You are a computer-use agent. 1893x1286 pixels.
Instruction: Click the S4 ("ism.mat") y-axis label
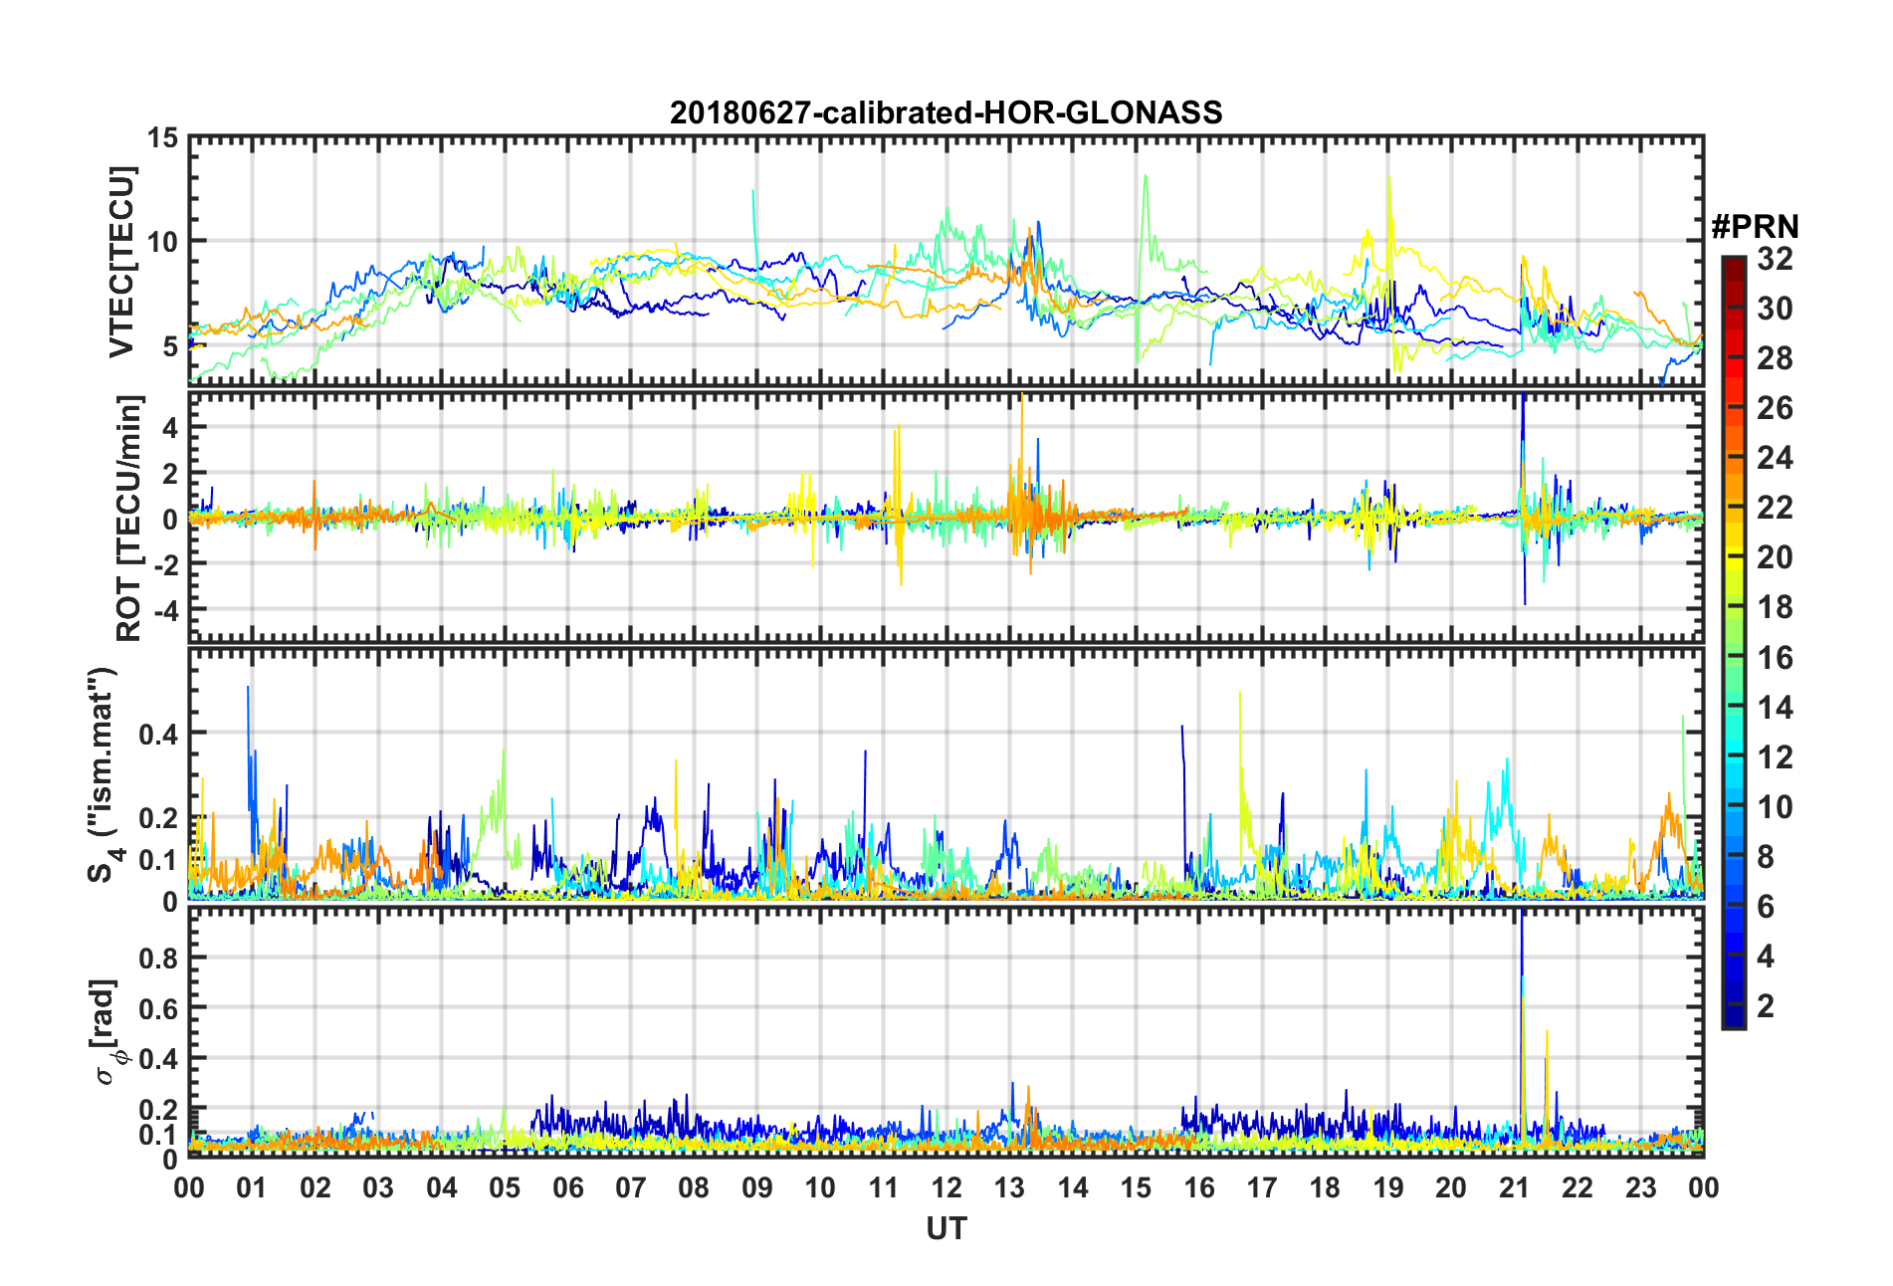coord(103,774)
